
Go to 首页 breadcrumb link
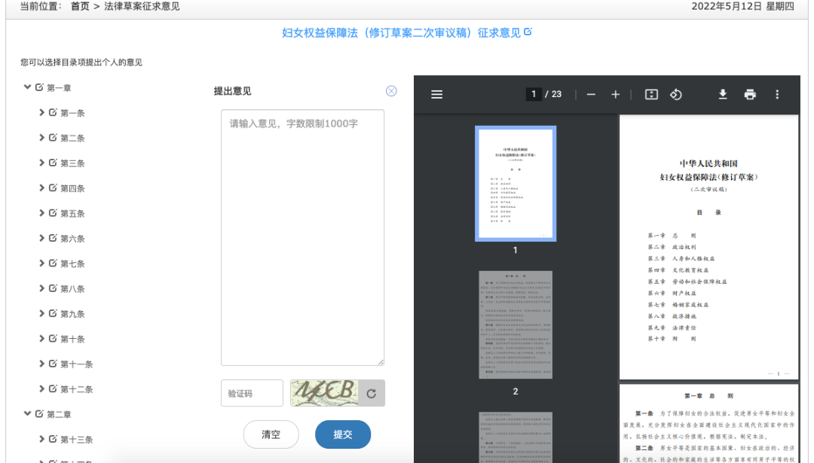[x=80, y=6]
